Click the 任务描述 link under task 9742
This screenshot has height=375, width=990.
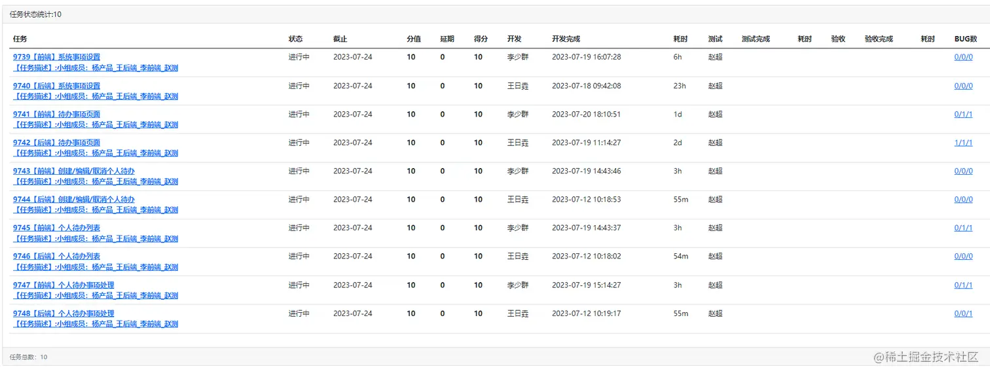click(x=95, y=153)
